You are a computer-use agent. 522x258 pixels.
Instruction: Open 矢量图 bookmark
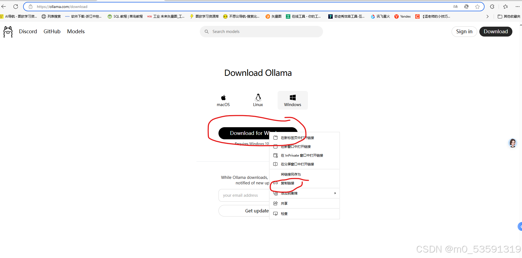click(x=274, y=16)
